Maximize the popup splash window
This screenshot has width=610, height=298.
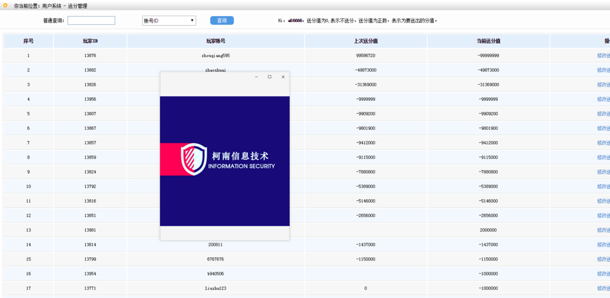pos(270,77)
